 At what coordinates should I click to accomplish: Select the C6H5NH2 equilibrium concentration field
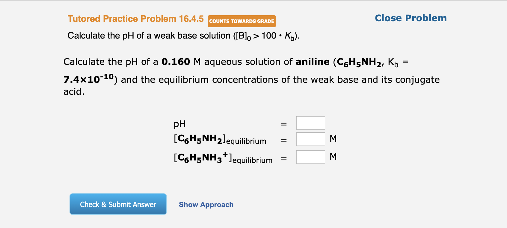310,139
